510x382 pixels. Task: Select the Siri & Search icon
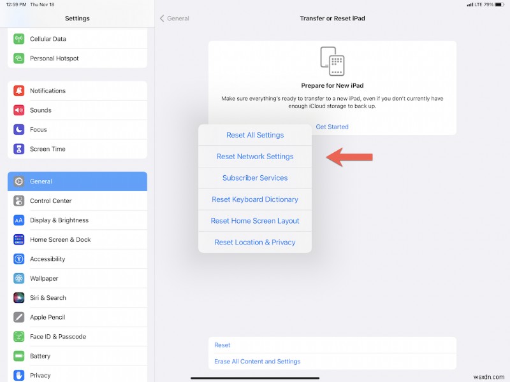[x=20, y=297]
